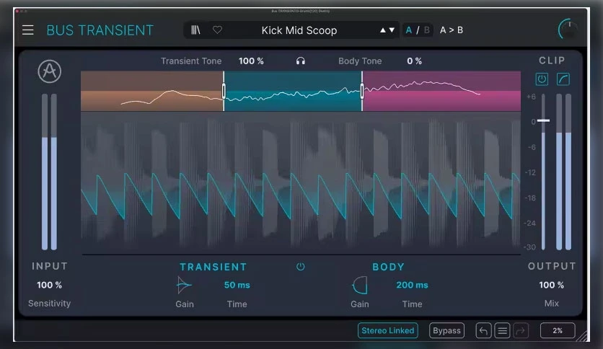Toggle the soft clip curve icon
This screenshot has width=603, height=349.
[x=563, y=79]
